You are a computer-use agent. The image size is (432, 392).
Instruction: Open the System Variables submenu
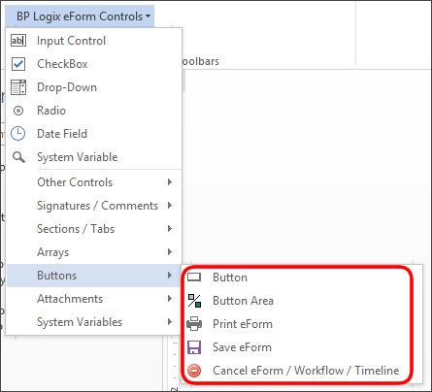click(x=94, y=322)
